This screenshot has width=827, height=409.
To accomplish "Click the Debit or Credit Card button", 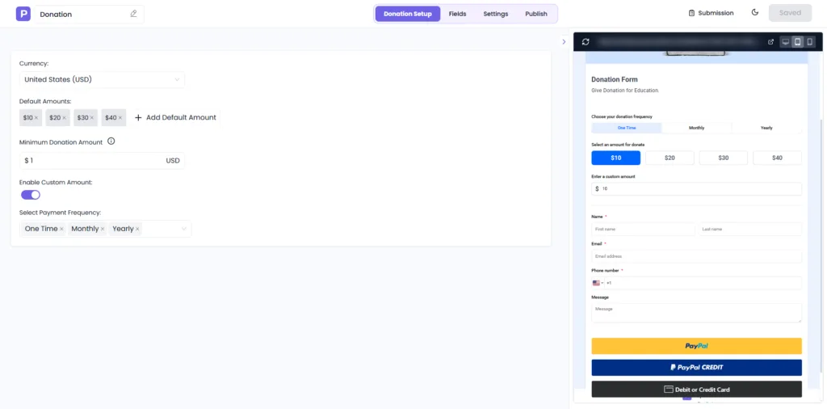I will pyautogui.click(x=697, y=390).
